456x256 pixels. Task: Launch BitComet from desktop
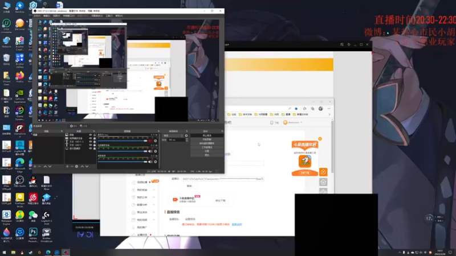(20, 24)
